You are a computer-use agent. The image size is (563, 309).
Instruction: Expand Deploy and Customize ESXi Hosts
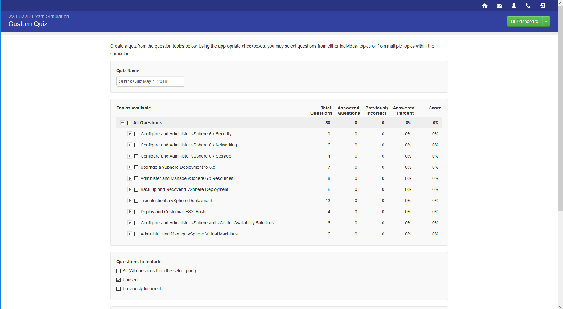[x=130, y=212]
